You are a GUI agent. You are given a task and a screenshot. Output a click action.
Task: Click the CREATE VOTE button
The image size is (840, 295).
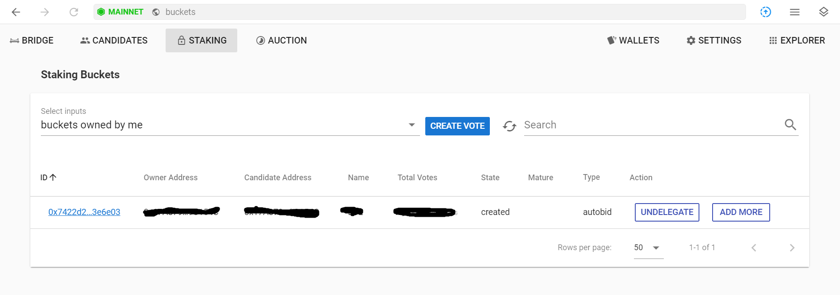457,126
